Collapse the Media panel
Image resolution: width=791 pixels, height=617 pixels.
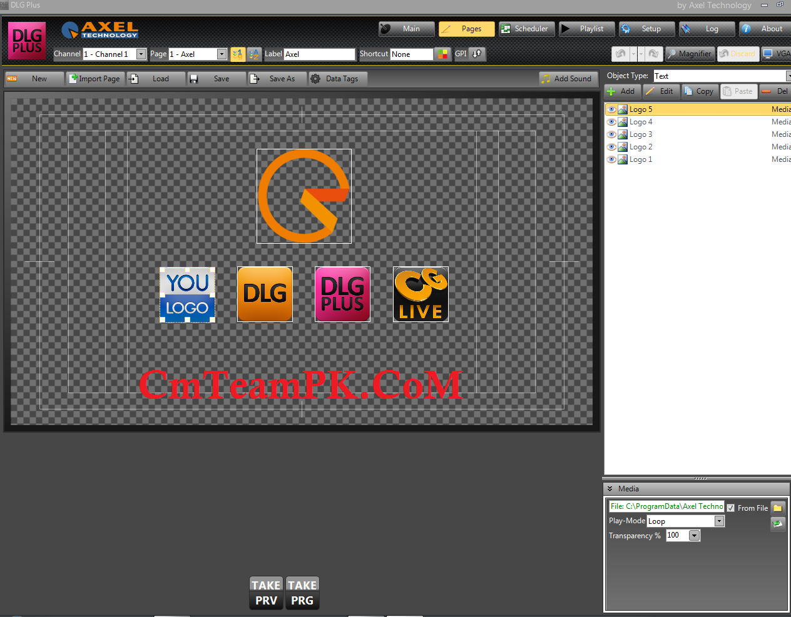coord(610,489)
